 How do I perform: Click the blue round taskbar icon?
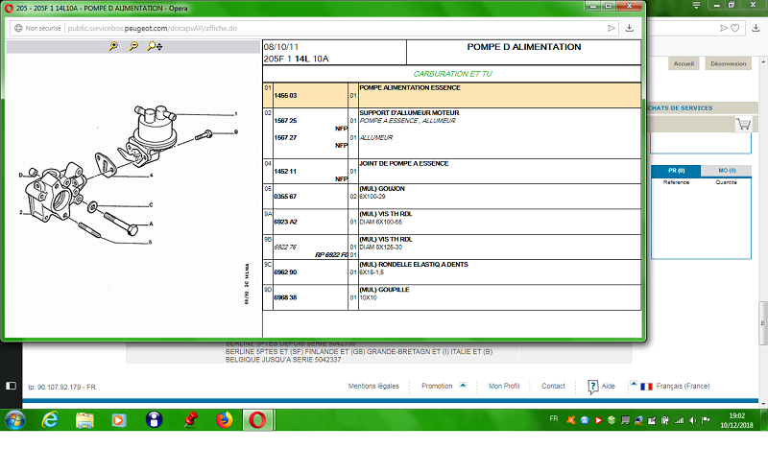[x=154, y=420]
